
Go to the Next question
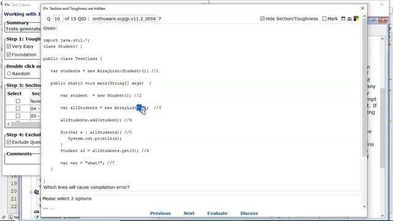pos(189,213)
